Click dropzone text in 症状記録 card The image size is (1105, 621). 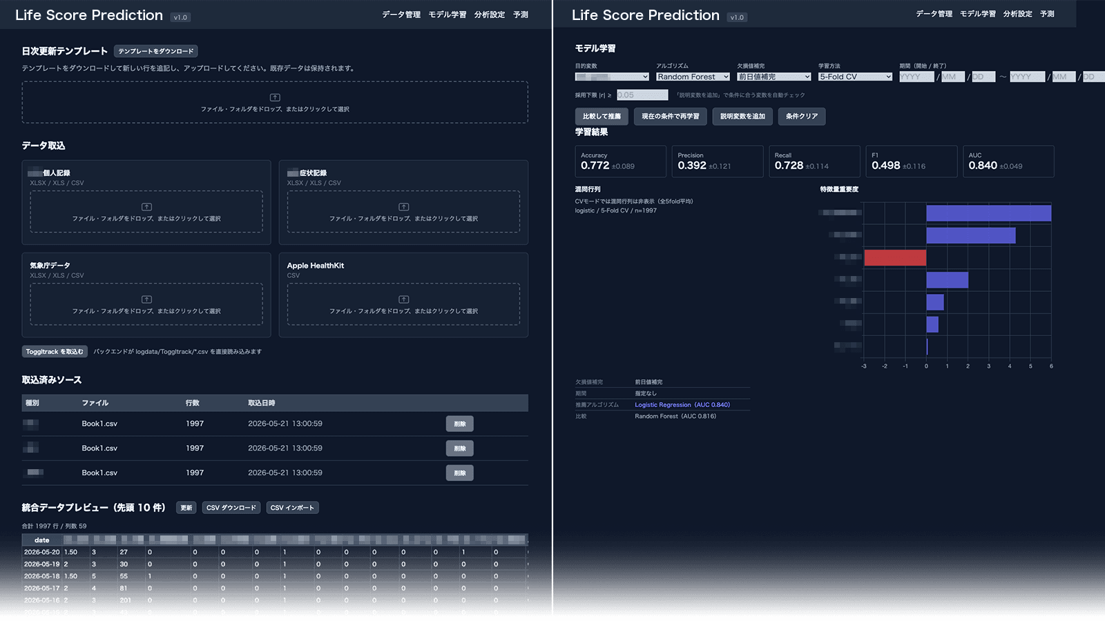pos(404,219)
